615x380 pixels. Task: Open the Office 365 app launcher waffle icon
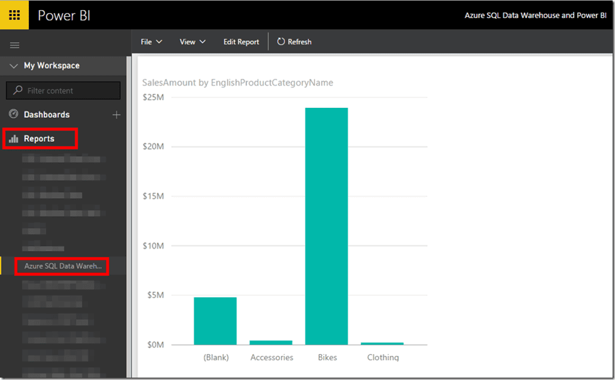point(14,14)
